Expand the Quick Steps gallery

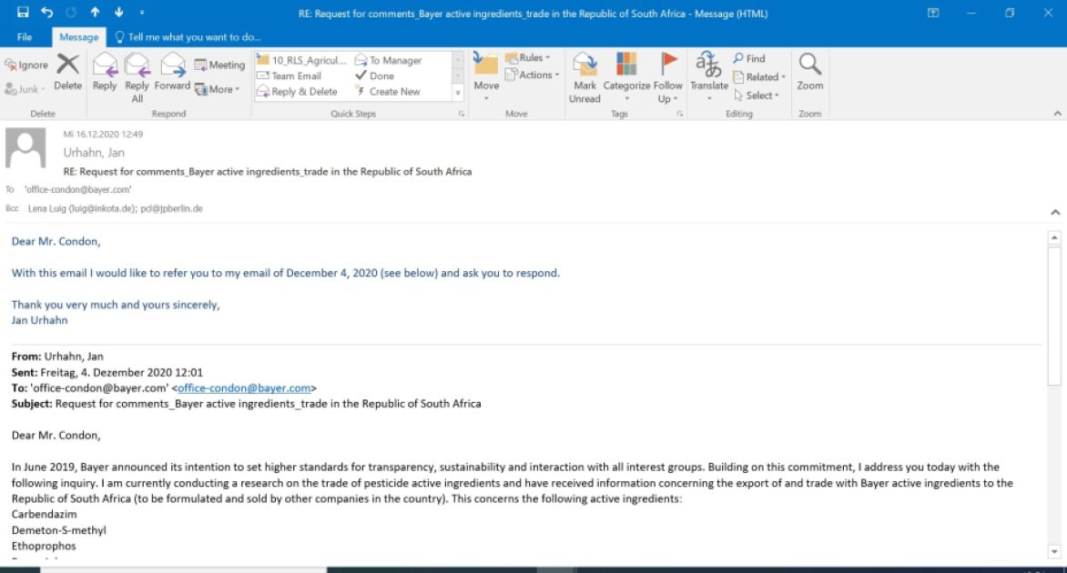pos(458,94)
